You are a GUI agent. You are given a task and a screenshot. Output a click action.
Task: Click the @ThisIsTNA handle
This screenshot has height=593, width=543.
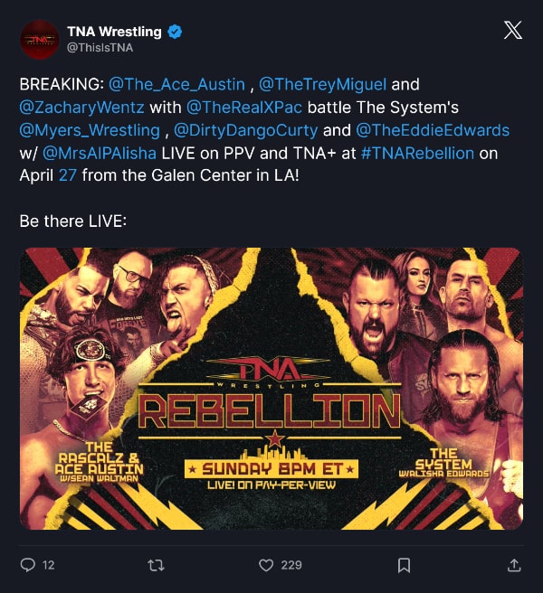(x=100, y=48)
